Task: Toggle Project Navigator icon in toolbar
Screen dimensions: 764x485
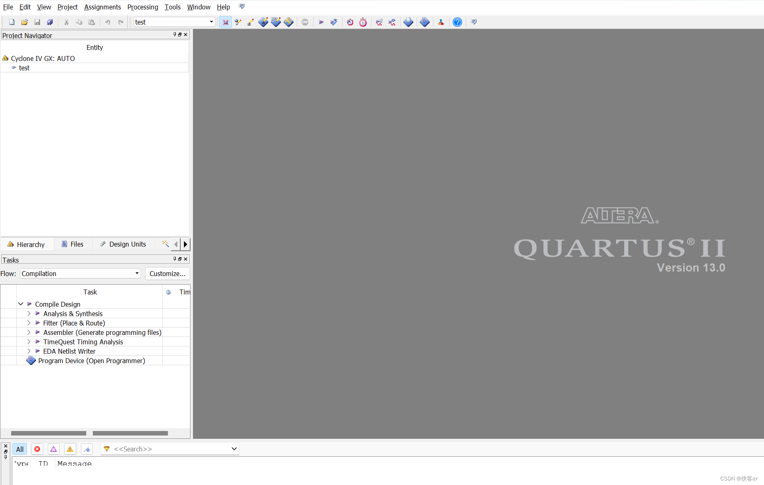Action: point(225,22)
